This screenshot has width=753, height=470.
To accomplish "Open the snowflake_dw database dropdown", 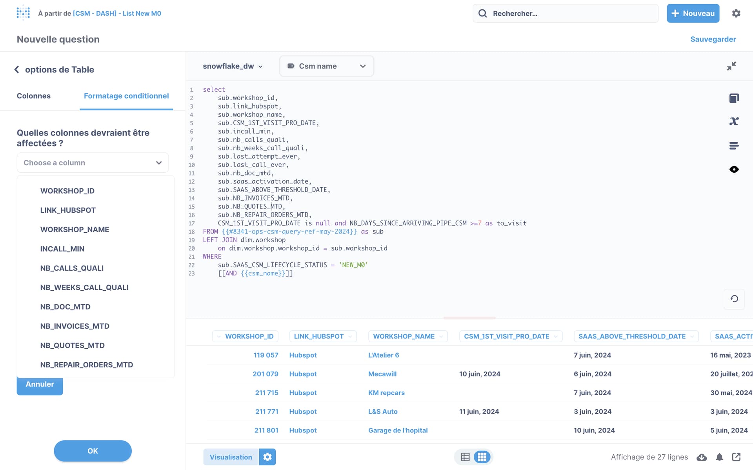I will point(233,66).
